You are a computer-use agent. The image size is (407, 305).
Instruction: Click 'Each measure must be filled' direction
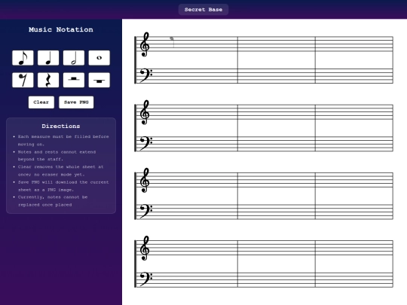click(63, 140)
